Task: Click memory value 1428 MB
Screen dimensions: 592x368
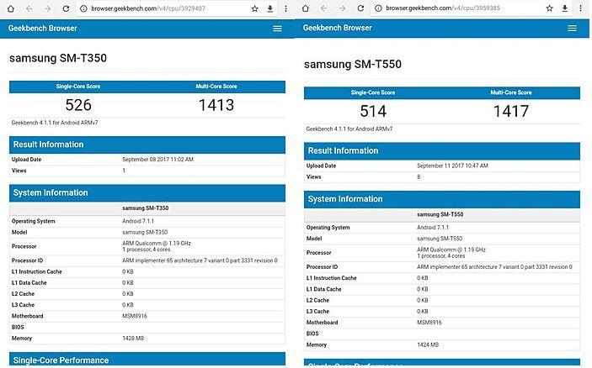Action: point(133,339)
